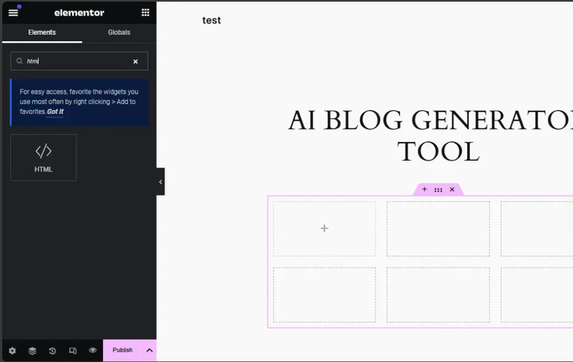This screenshot has height=362, width=573.
Task: Switch to the Elements tab
Action: [x=42, y=32]
